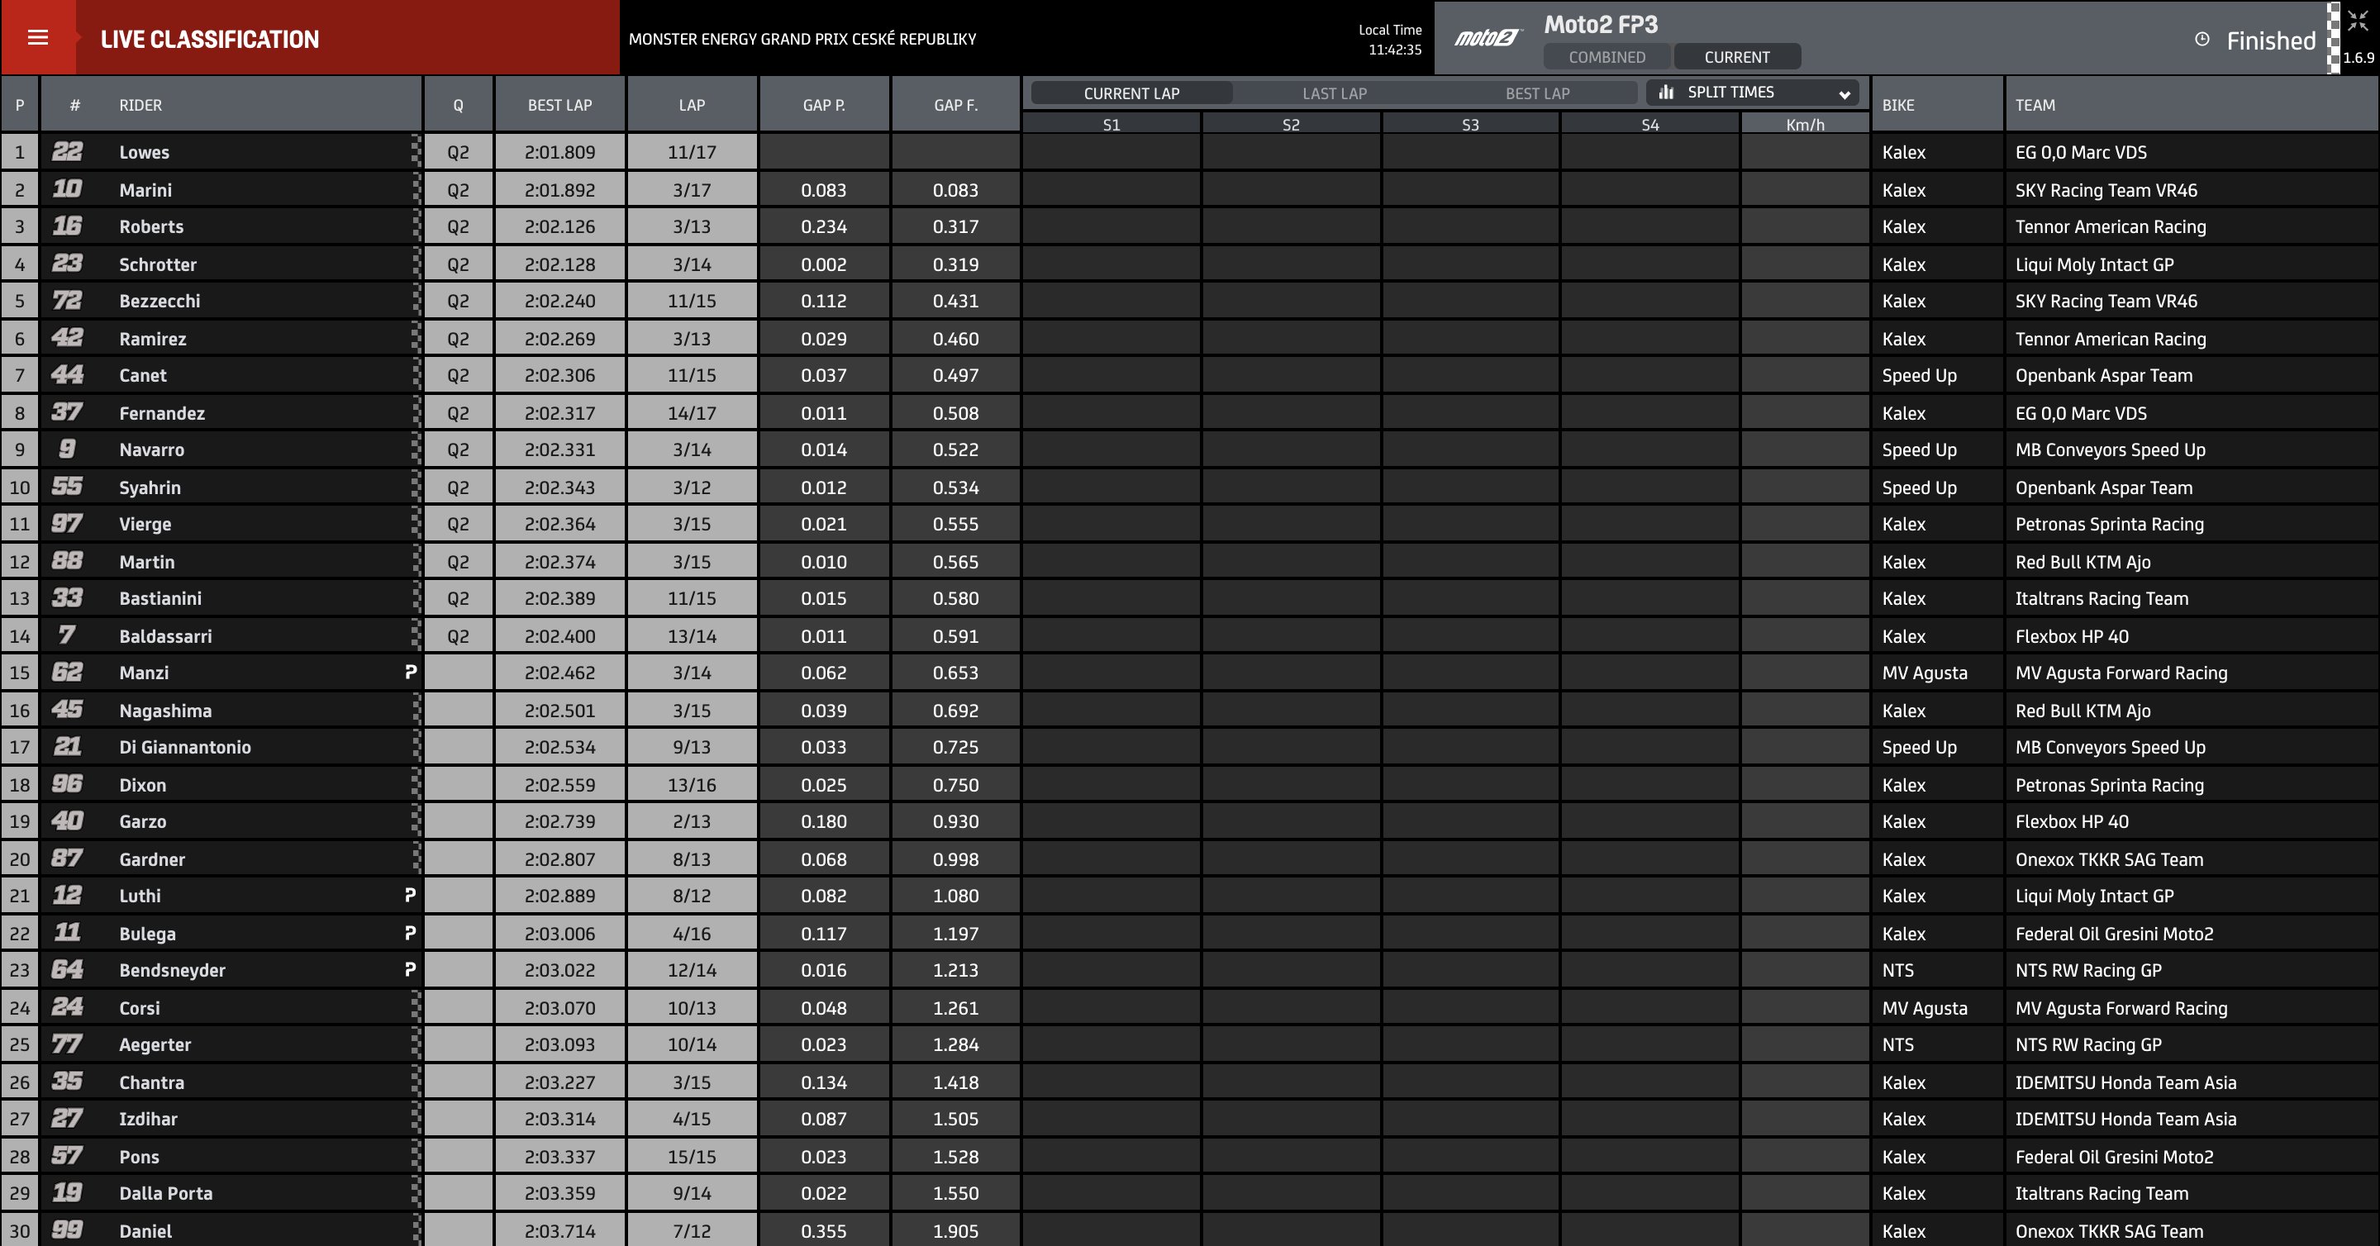Click Lowes rider name
Viewport: 2380px width, 1246px height.
click(144, 152)
